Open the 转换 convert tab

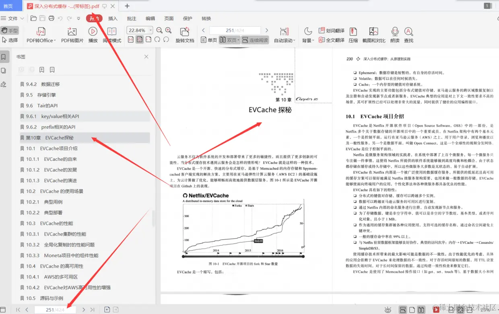tap(206, 18)
